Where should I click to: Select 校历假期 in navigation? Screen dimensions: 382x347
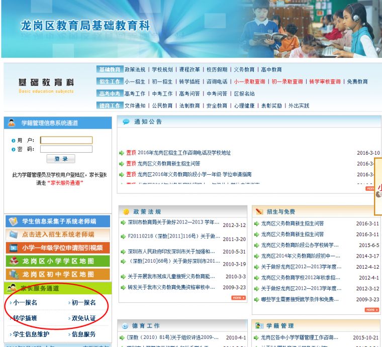[x=217, y=70]
